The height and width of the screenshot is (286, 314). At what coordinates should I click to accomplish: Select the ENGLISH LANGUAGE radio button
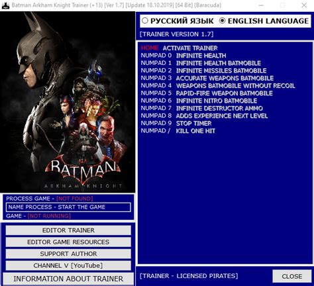click(x=264, y=21)
